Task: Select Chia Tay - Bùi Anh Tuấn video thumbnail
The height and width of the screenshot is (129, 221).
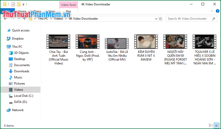Action: point(58,42)
